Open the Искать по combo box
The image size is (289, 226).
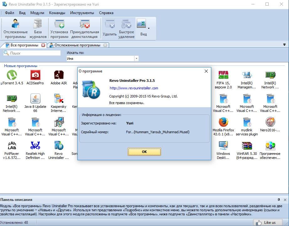click(102, 59)
